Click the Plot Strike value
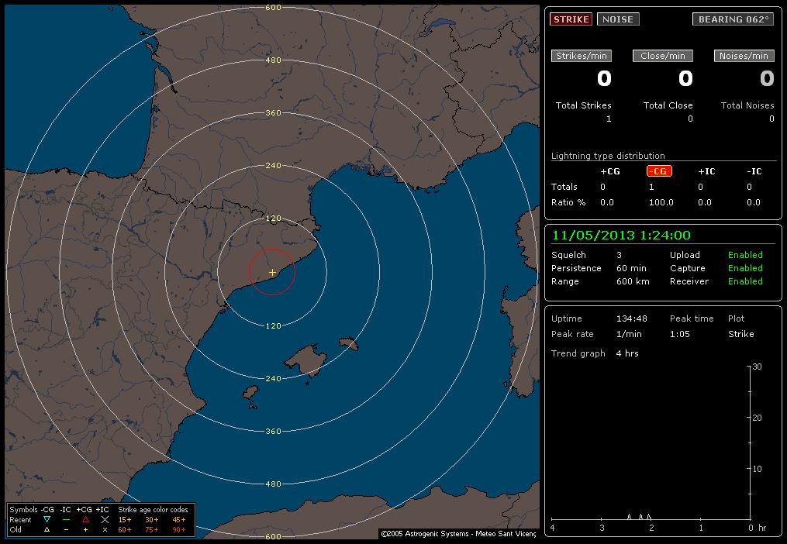This screenshot has height=544, width=787. (x=740, y=334)
